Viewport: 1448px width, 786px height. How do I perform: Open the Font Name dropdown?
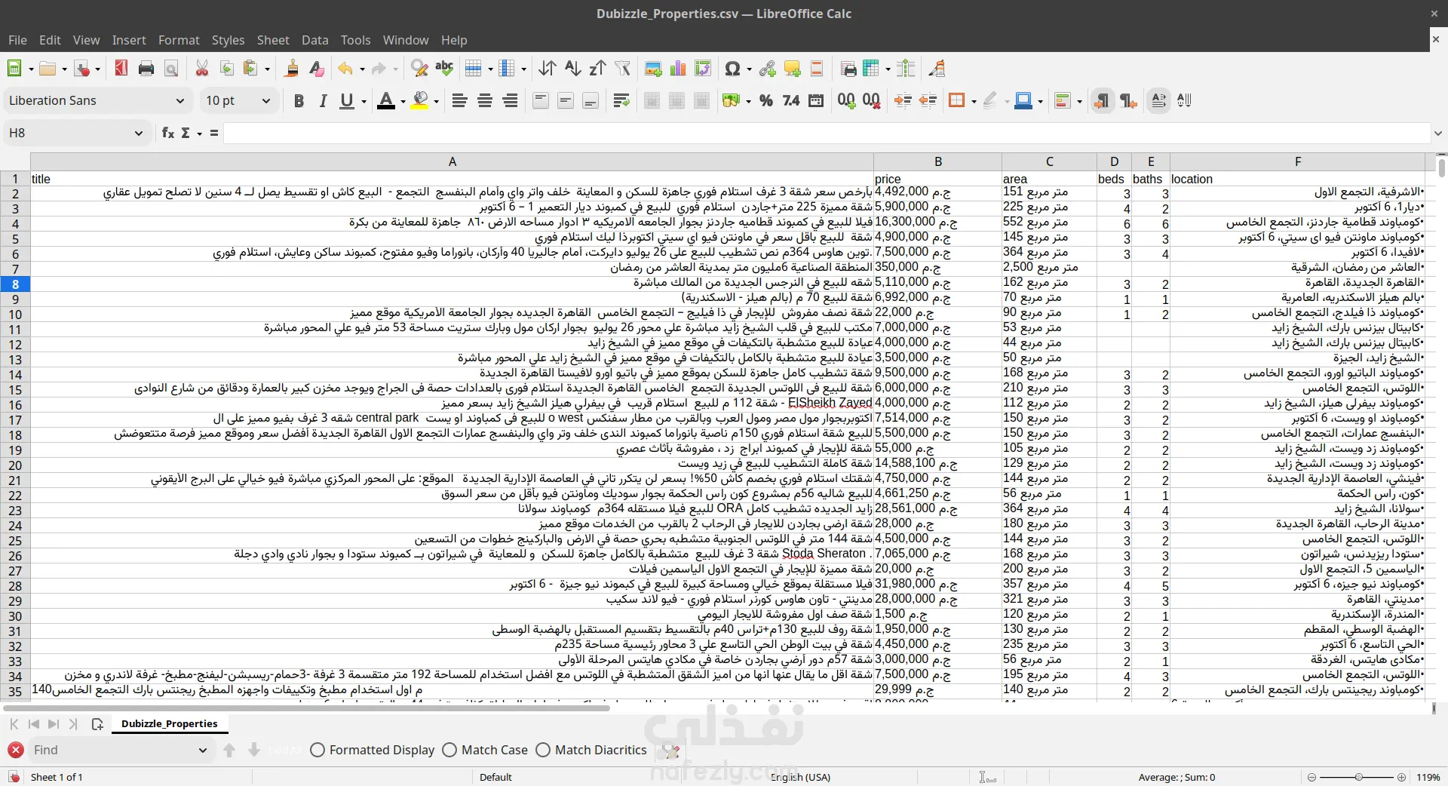coord(179,100)
